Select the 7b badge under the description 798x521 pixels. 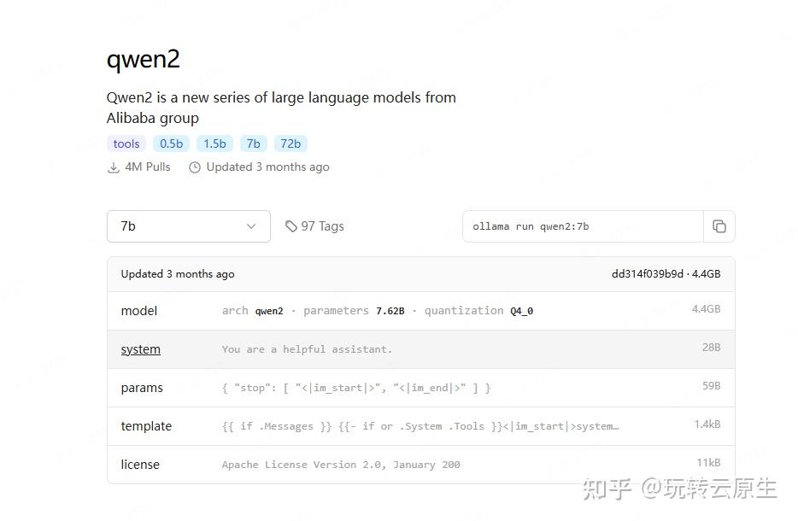(253, 143)
